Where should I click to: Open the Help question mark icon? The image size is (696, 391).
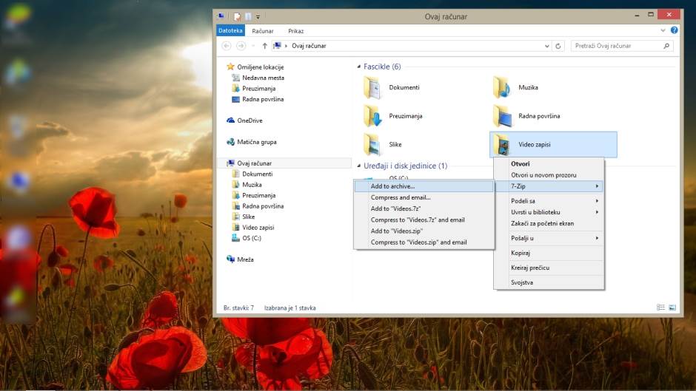click(674, 30)
